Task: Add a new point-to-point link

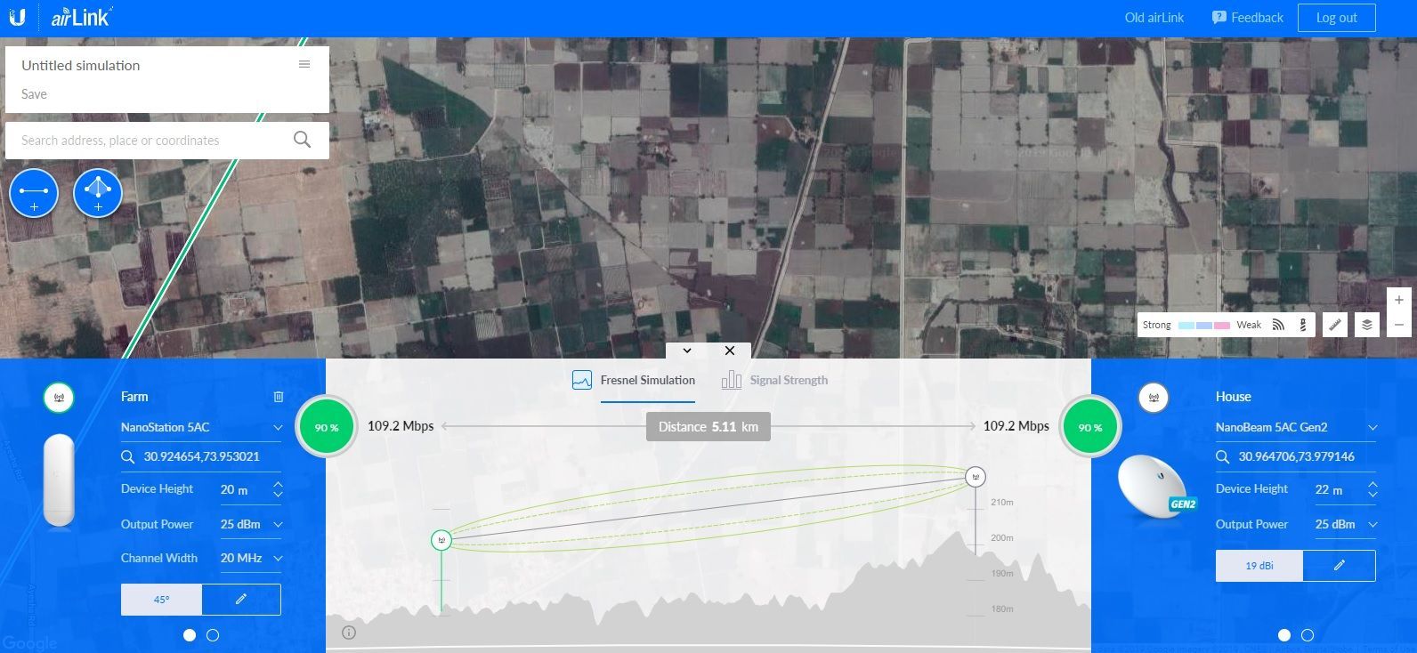Action: click(x=34, y=193)
